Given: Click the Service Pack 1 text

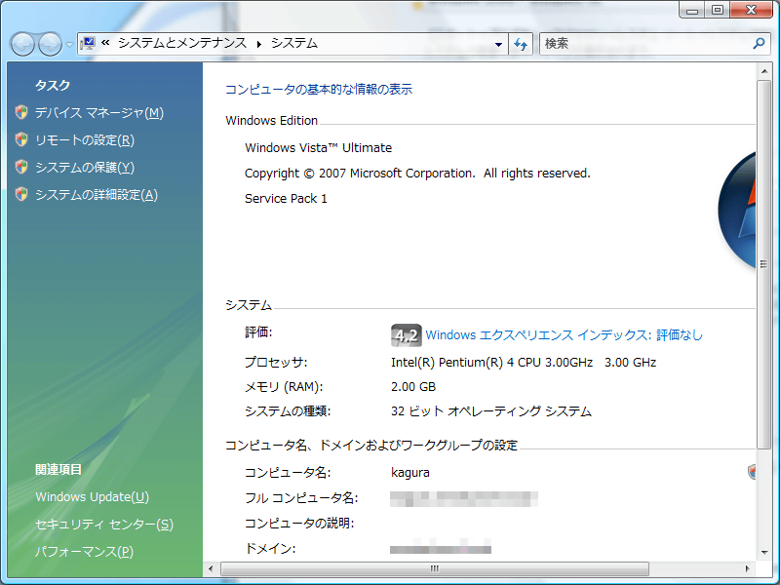Looking at the screenshot, I should tap(286, 199).
